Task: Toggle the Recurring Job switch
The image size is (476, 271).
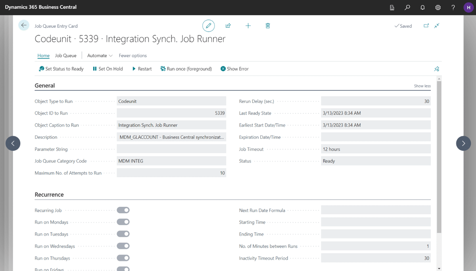Action: pyautogui.click(x=123, y=210)
